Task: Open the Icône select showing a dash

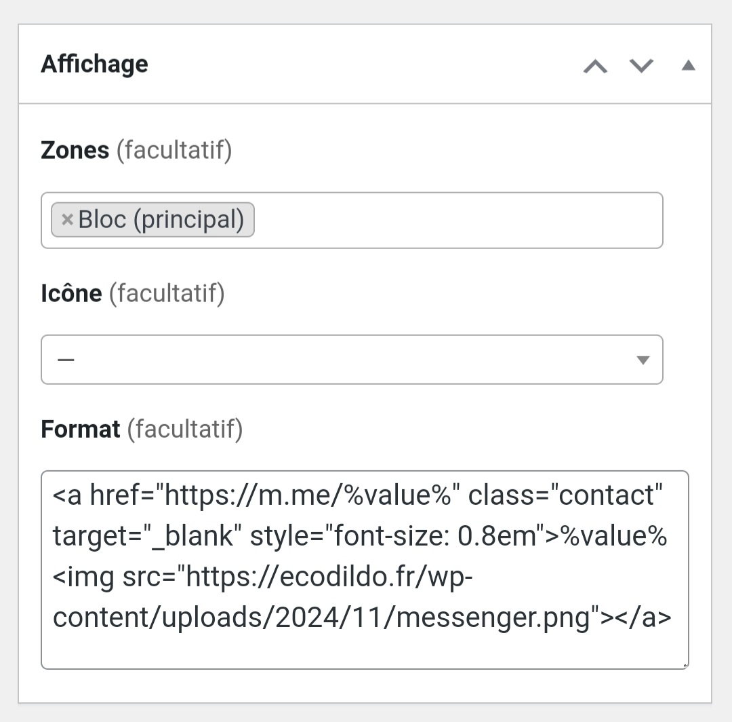Action: [352, 360]
